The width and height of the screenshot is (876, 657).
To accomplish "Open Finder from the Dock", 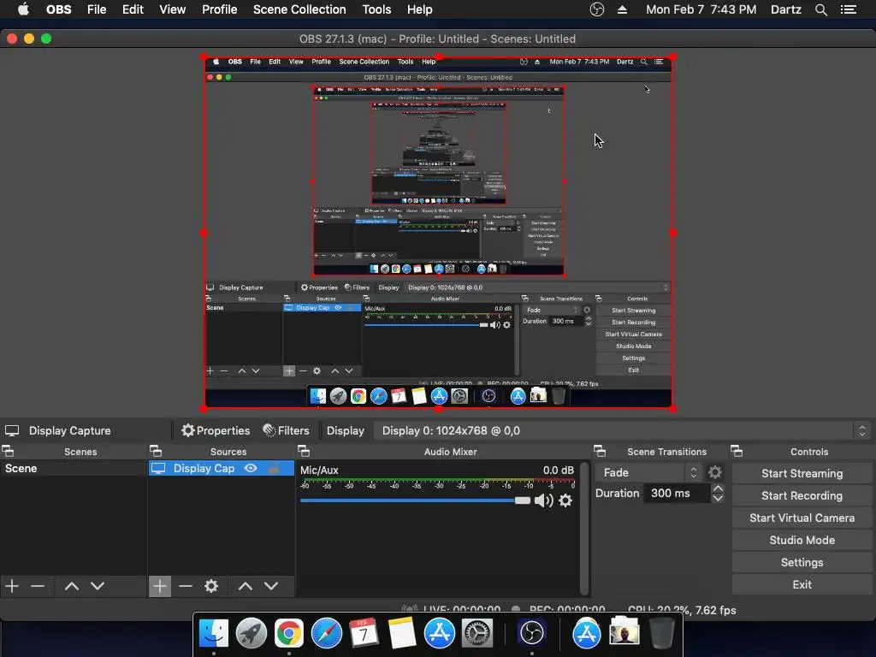I will (213, 633).
